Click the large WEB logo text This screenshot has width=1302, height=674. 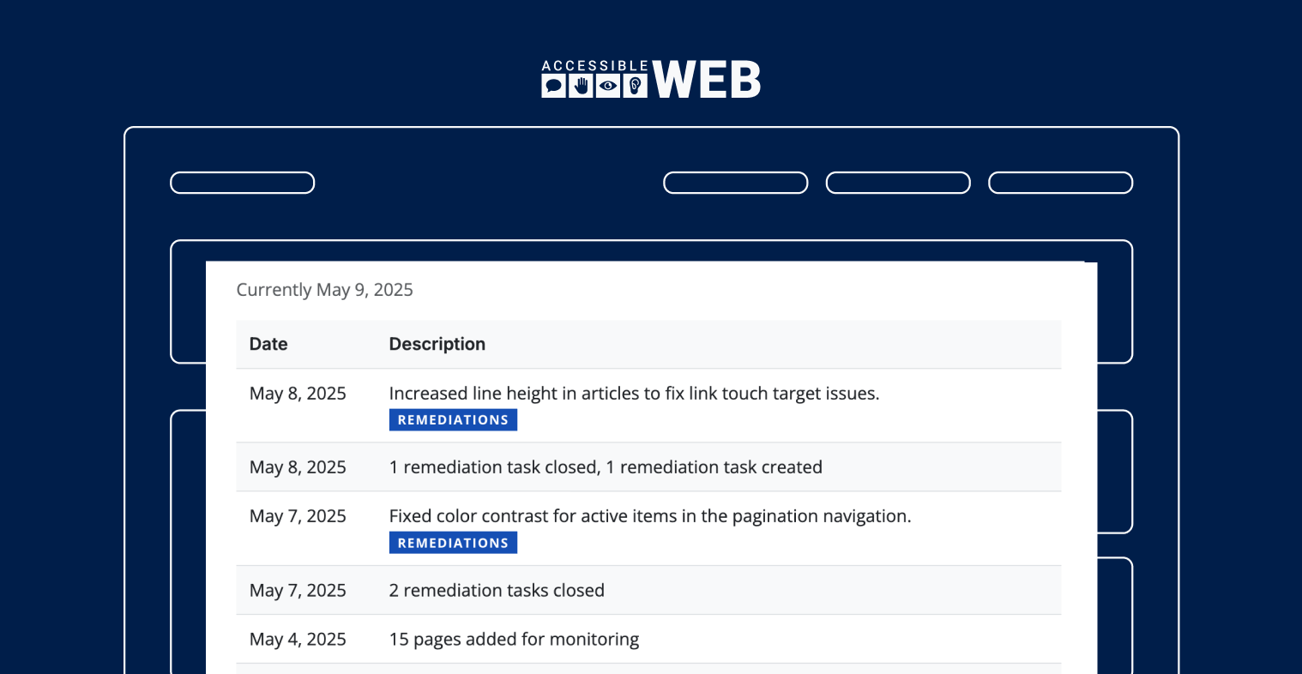pos(707,80)
